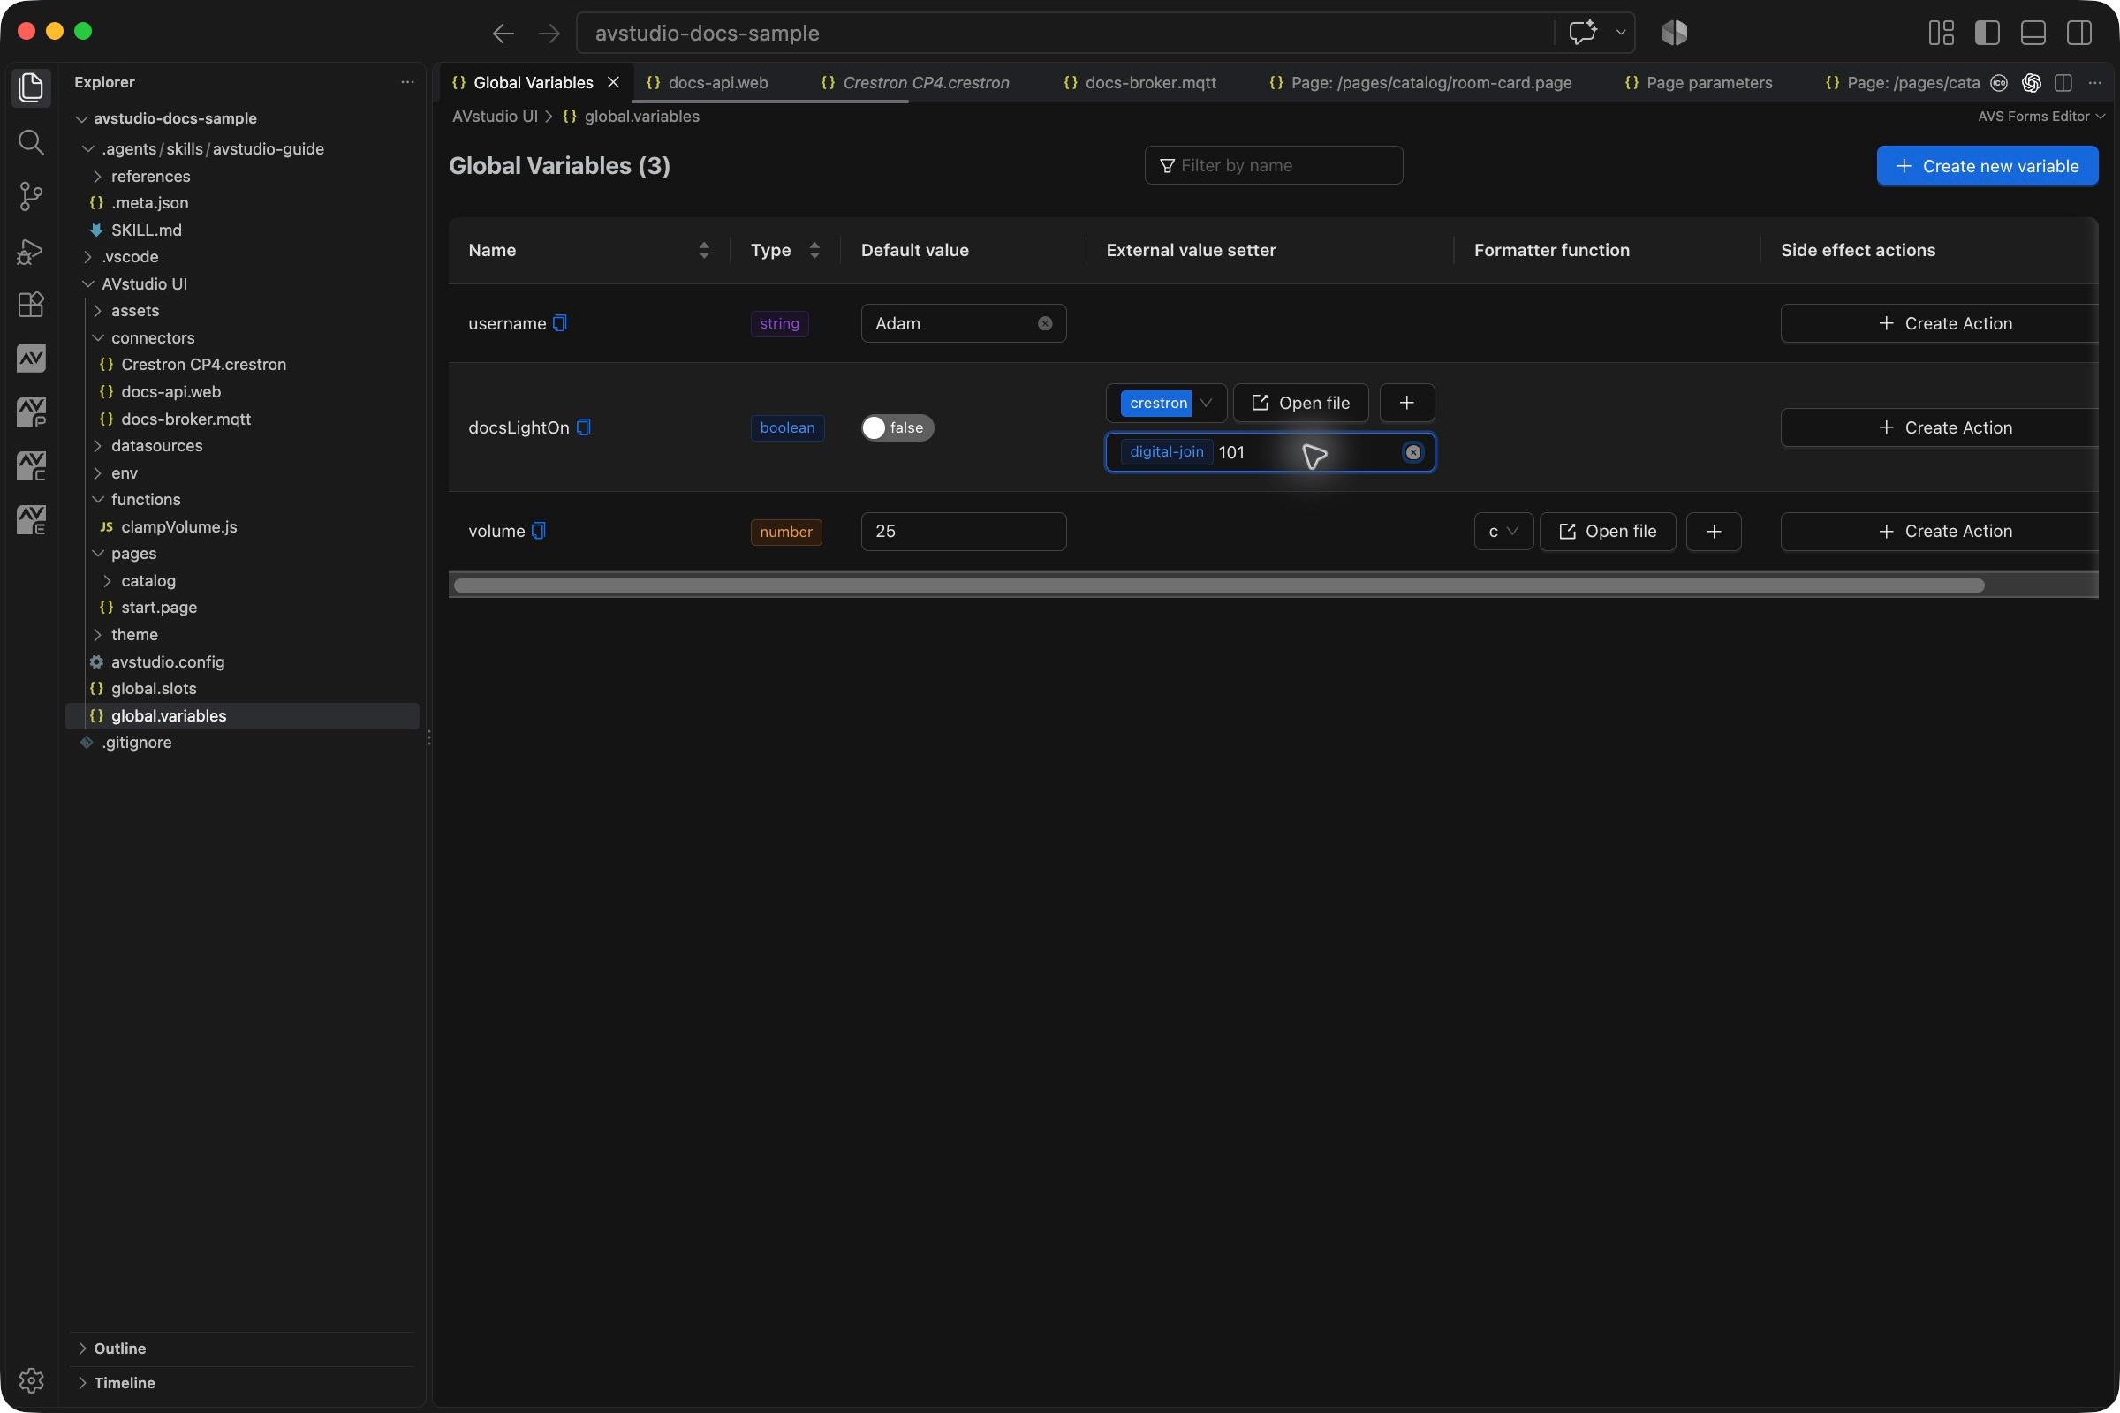Toggle docsLightOn default value switch
Screen dimensions: 2120x1413
point(897,427)
